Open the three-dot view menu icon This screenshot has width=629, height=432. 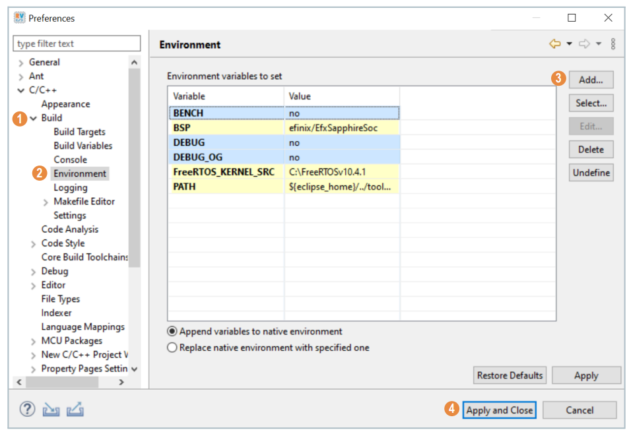[613, 44]
